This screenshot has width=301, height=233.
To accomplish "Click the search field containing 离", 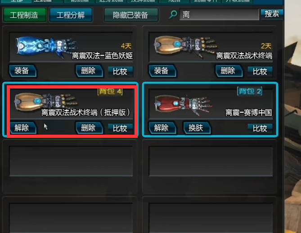I will [219, 14].
